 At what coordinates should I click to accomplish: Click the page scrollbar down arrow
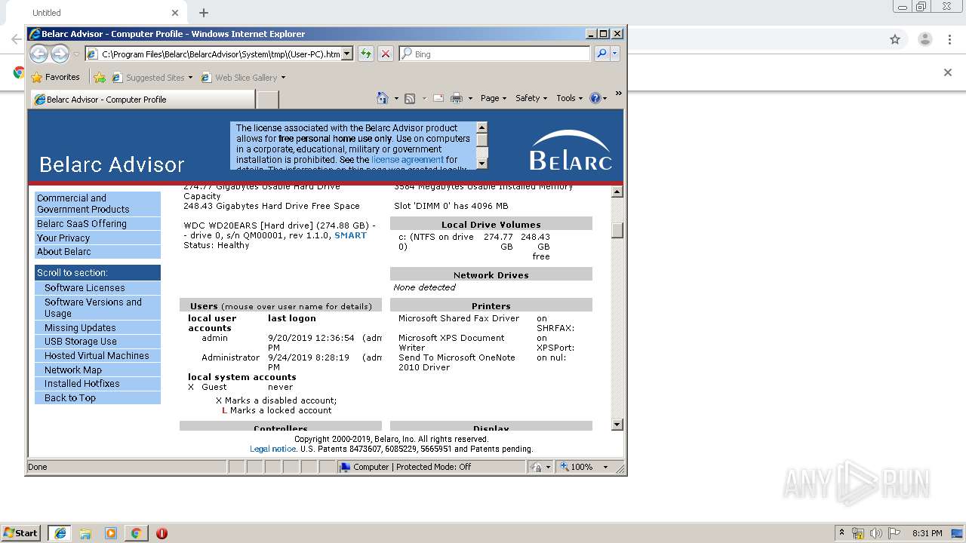(617, 425)
